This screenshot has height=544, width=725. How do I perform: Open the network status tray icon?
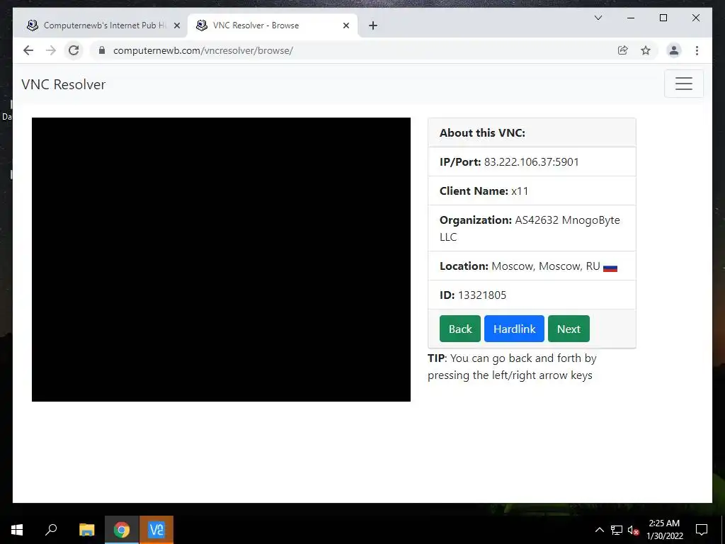tap(617, 530)
